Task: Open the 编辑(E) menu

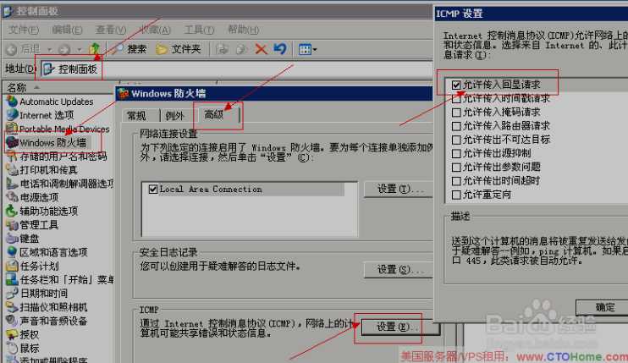Action: coord(67,30)
